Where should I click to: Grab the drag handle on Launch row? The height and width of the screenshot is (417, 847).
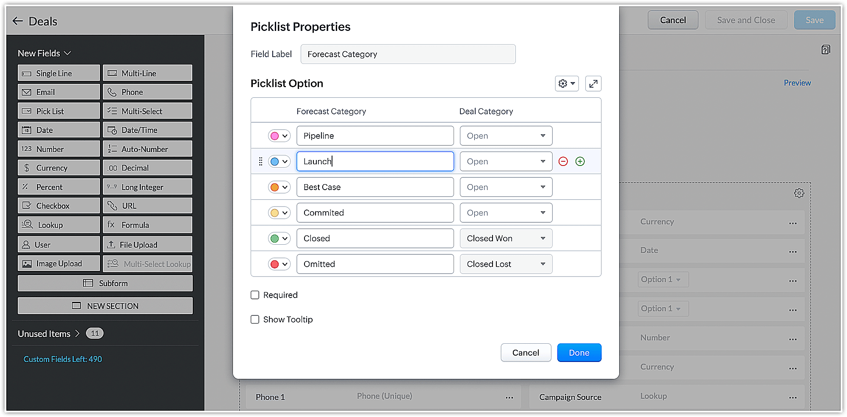[260, 161]
